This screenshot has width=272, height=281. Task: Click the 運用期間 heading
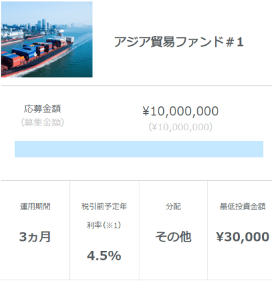click(x=35, y=207)
